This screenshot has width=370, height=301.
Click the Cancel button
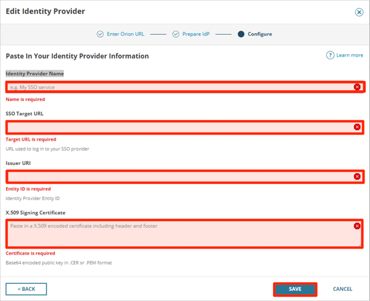pyautogui.click(x=343, y=289)
